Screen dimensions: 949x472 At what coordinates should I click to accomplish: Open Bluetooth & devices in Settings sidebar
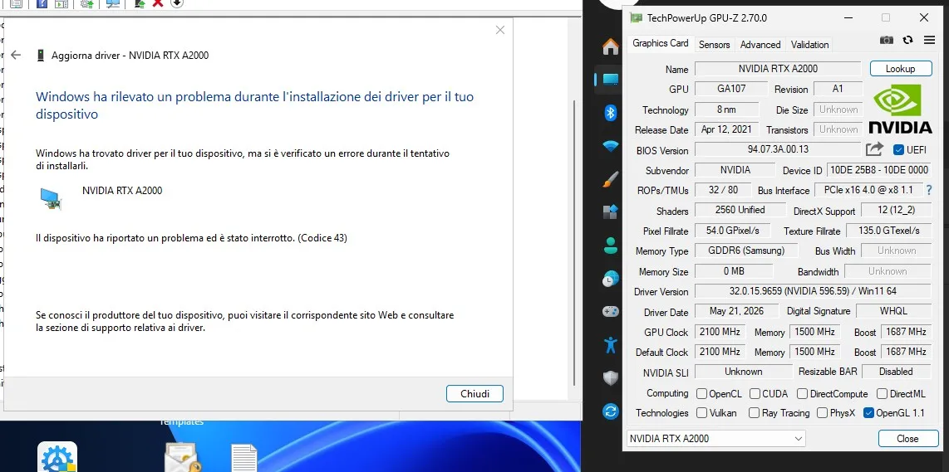coord(610,113)
